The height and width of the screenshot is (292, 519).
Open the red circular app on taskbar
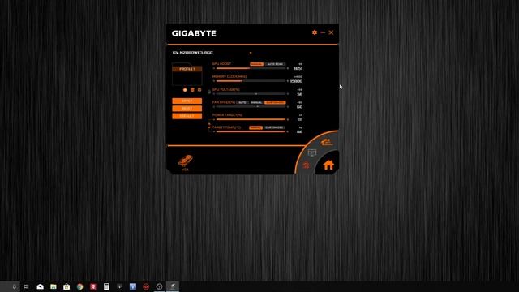click(x=146, y=286)
